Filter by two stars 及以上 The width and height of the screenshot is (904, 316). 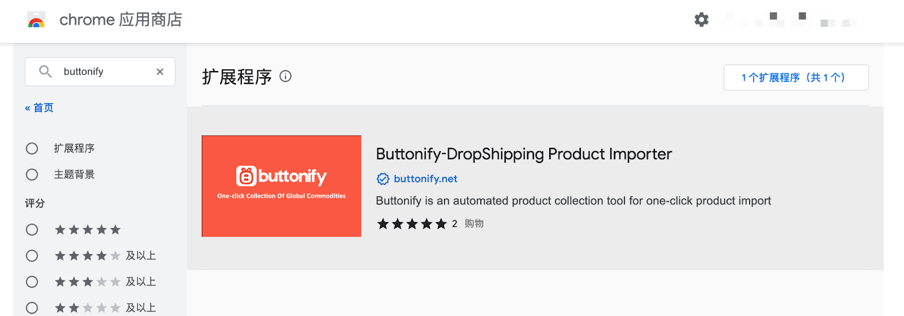click(32, 308)
